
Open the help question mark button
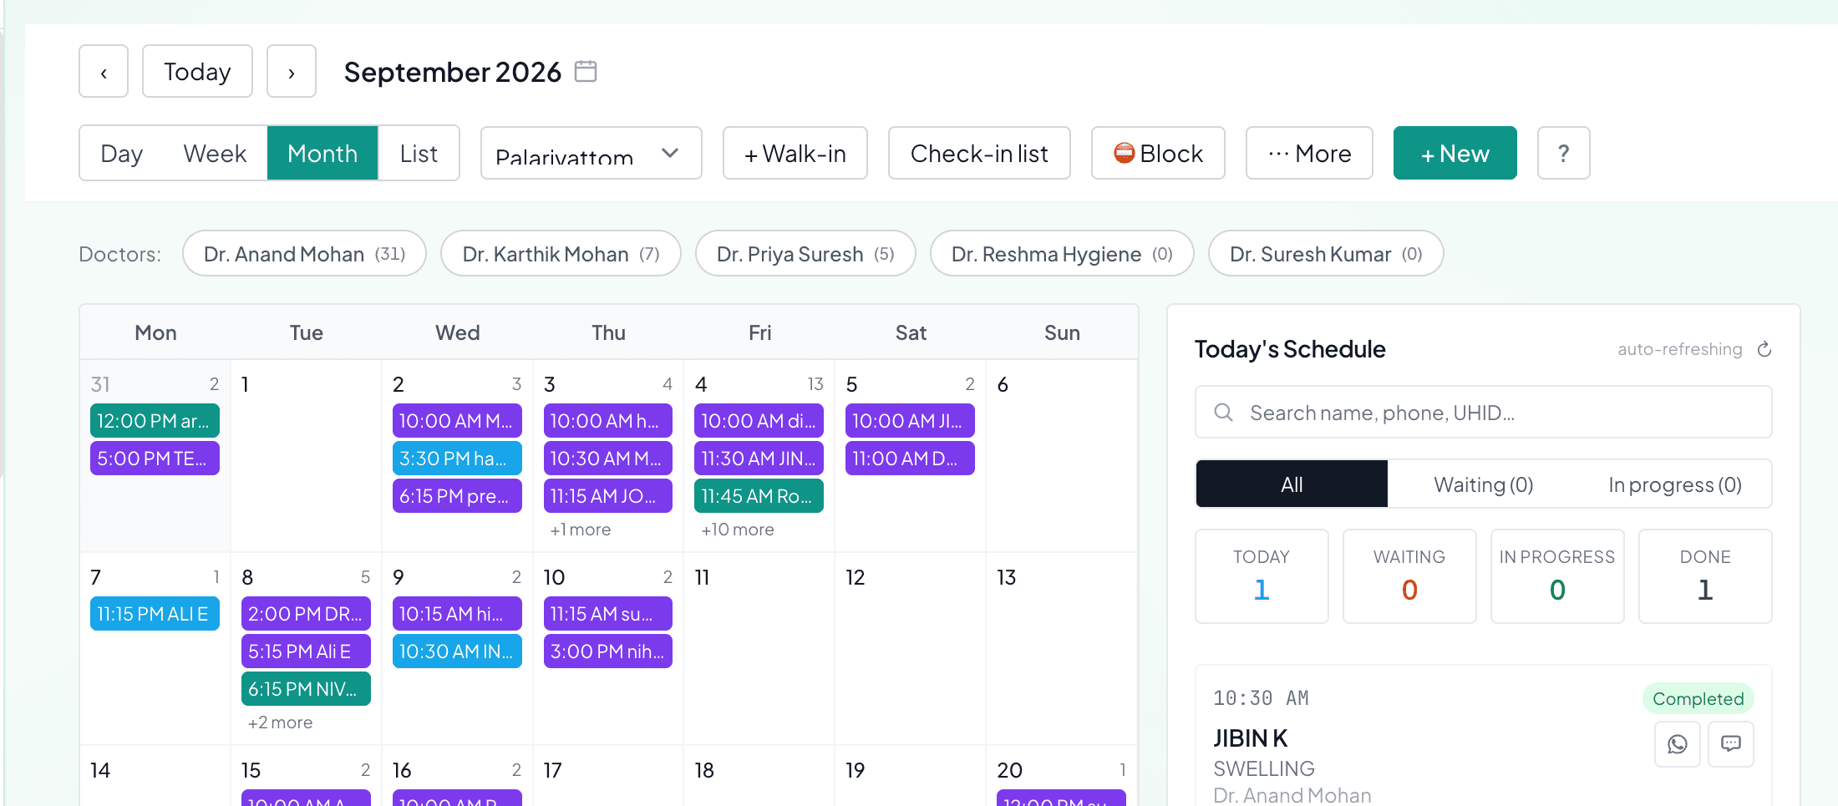[1564, 154]
